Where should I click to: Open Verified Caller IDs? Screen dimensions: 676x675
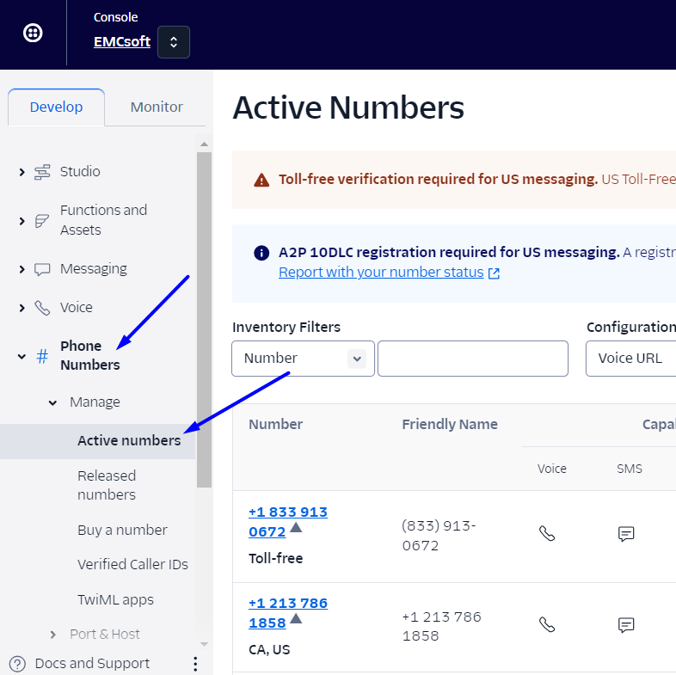click(x=132, y=565)
